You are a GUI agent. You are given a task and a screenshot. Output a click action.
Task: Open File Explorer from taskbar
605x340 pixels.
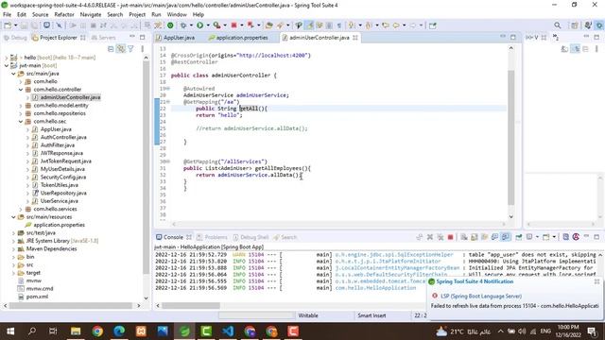(76, 331)
